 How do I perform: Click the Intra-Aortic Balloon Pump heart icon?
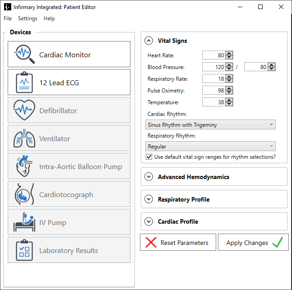tap(24, 166)
